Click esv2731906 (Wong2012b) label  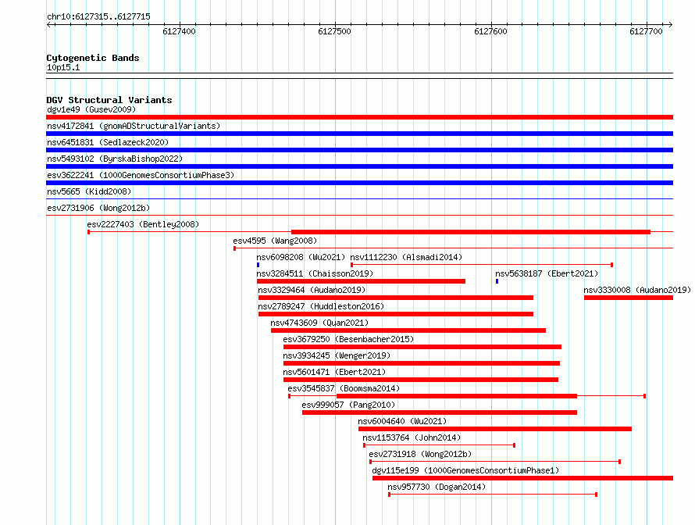98,208
